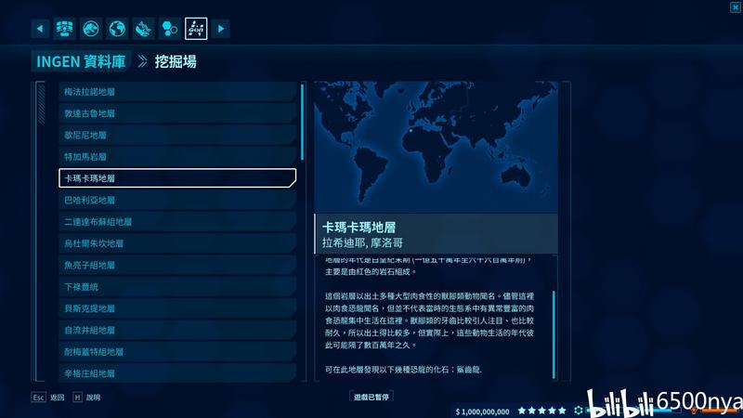Image resolution: width=743 pixels, height=418 pixels.
Task: Open the Jurassic World dinosaur logo tab
Action: (x=90, y=29)
